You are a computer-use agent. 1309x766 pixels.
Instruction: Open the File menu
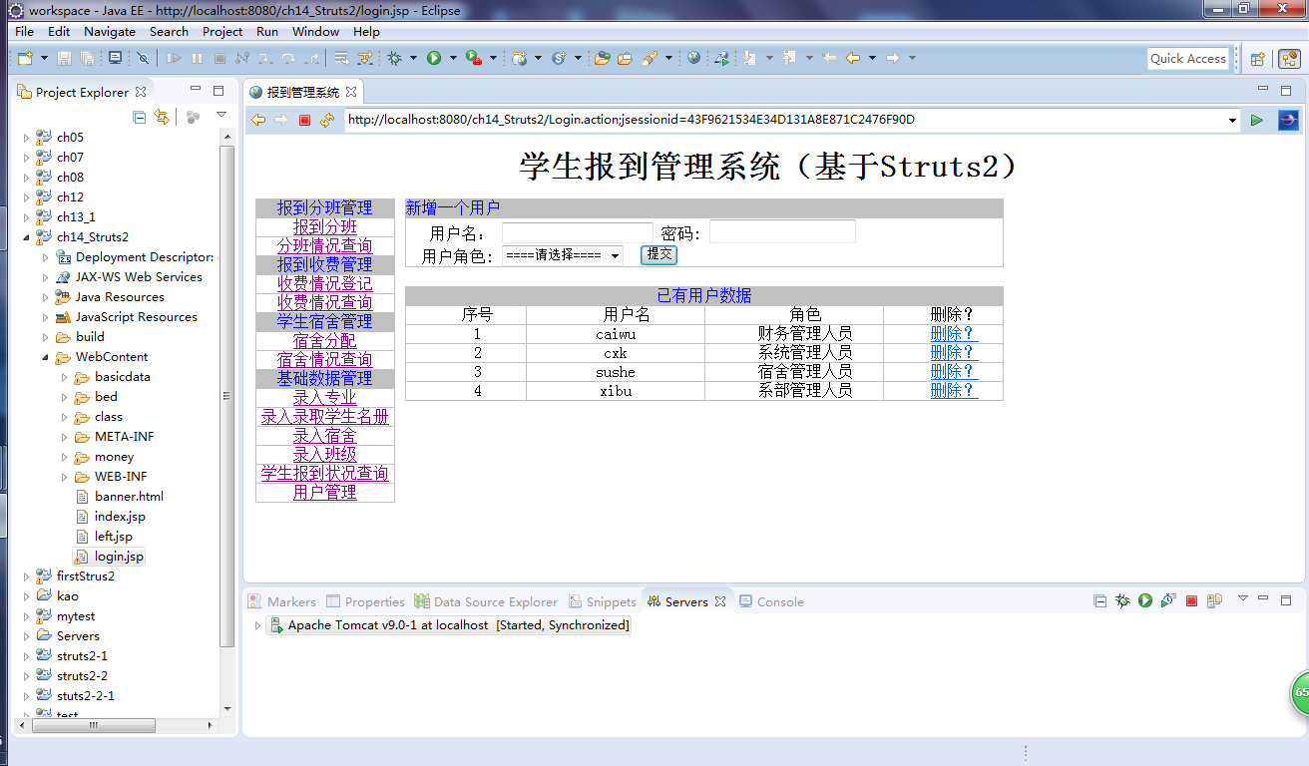(24, 31)
